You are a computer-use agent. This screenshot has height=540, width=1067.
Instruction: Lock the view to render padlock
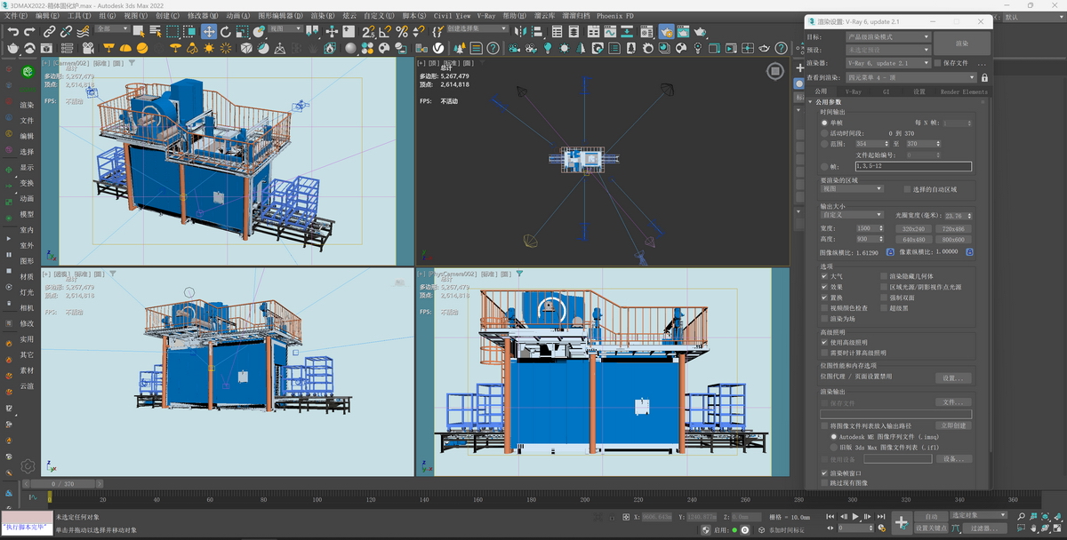(984, 78)
